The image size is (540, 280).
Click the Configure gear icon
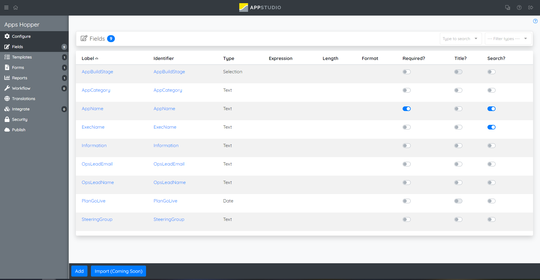click(7, 36)
